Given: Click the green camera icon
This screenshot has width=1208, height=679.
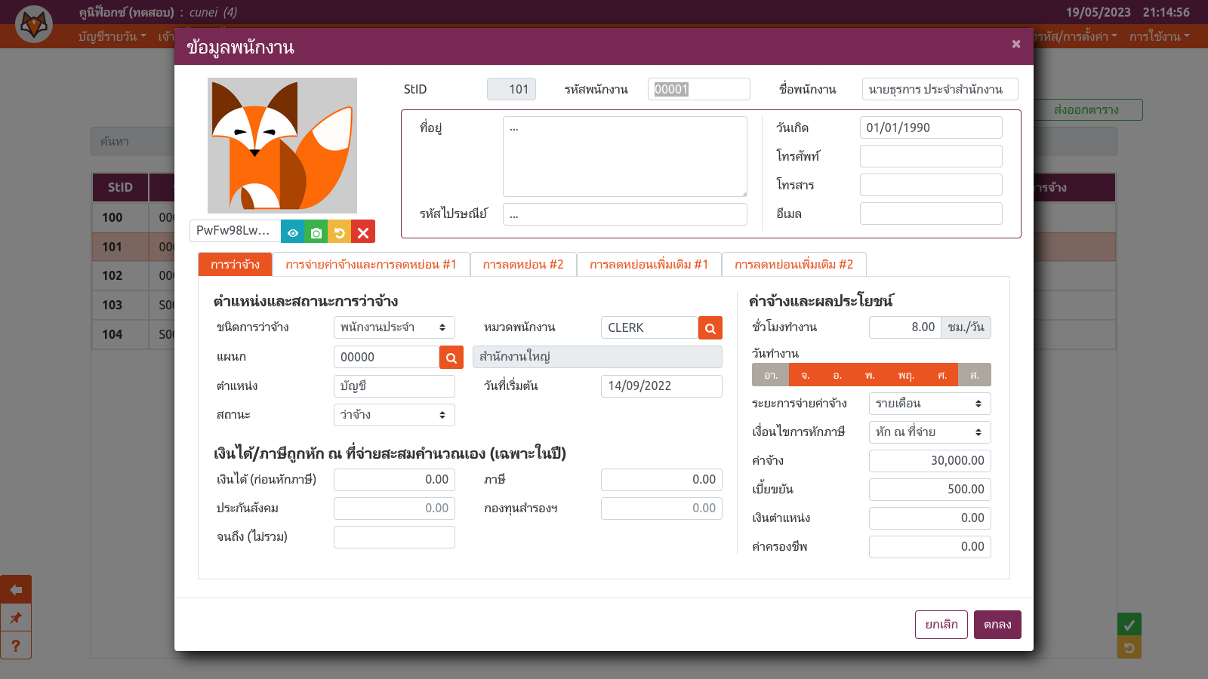Looking at the screenshot, I should pos(316,232).
